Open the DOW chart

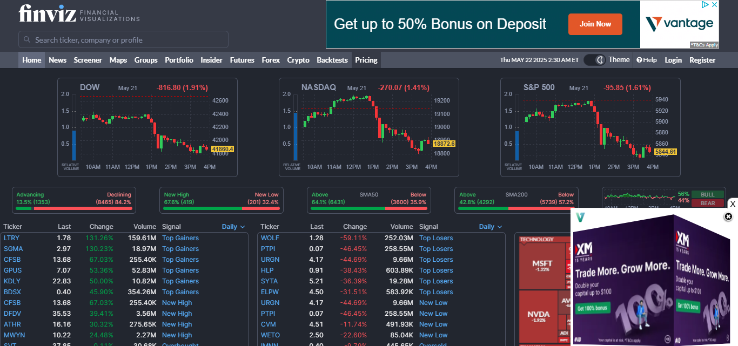click(x=147, y=127)
